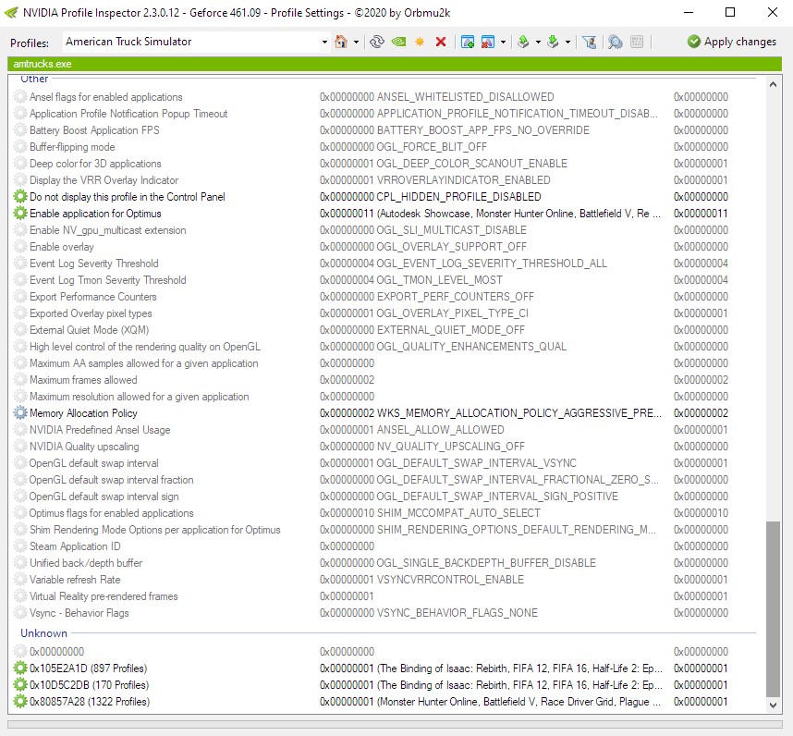Click WKS_MEMORY_ALLOCATION_POLICY_AGGRESSIVE value
The height and width of the screenshot is (736, 793).
(x=518, y=413)
